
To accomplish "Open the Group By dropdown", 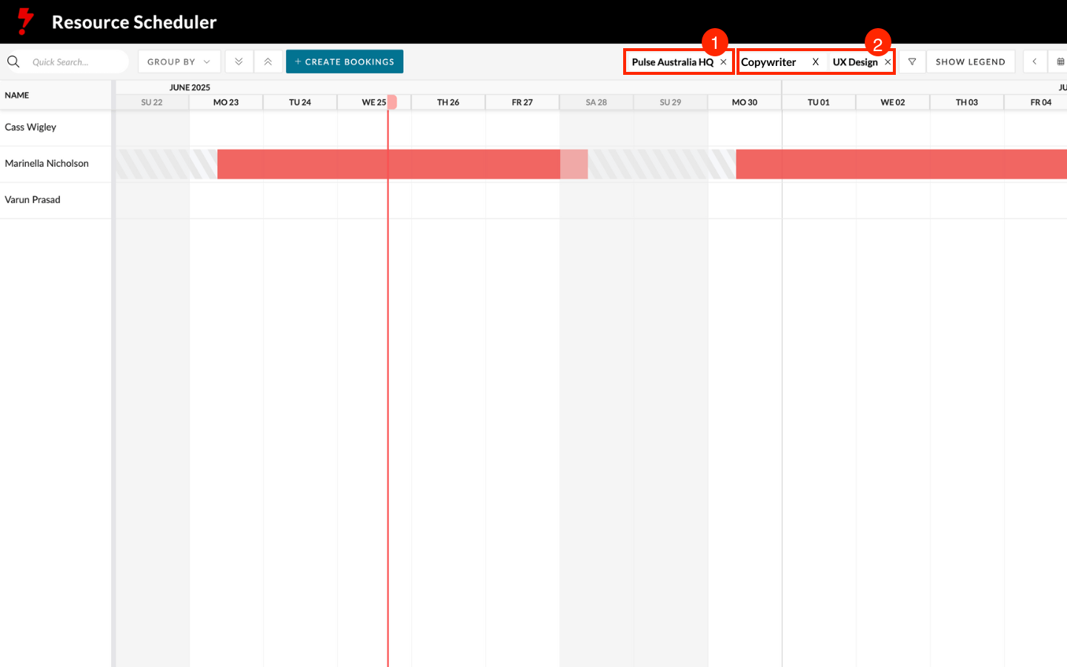I will 179,62.
